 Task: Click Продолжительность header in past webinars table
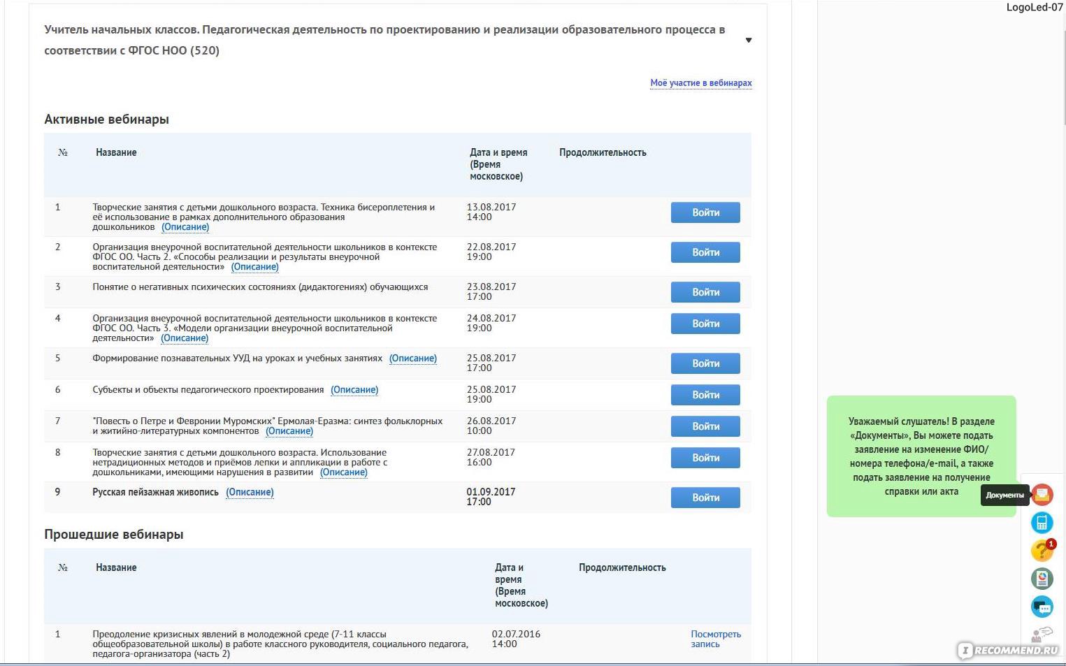point(622,567)
